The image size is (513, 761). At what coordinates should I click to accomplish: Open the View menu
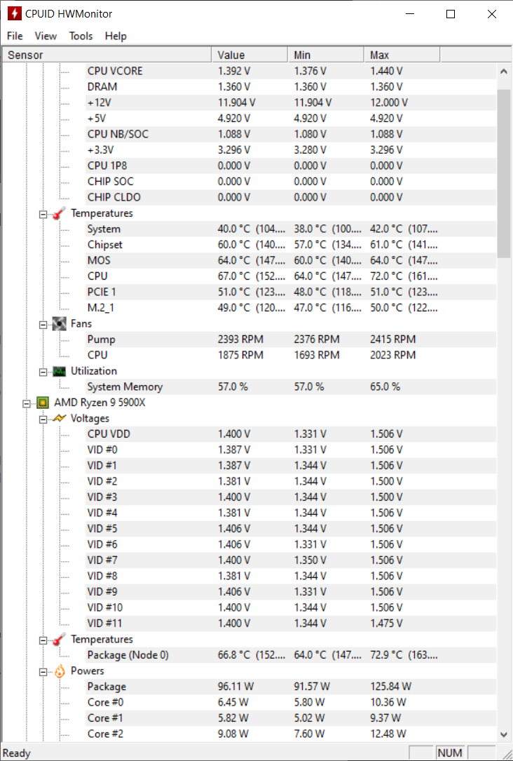(x=46, y=36)
